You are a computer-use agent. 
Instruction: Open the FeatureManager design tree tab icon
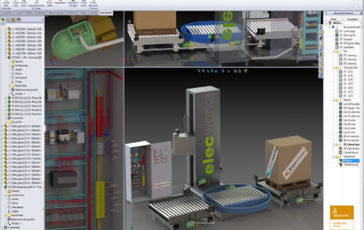[x=3, y=20]
